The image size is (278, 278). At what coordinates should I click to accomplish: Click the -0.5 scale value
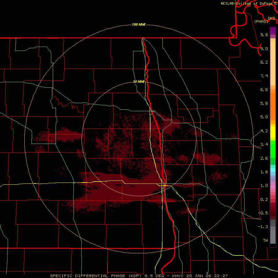click(x=263, y=213)
